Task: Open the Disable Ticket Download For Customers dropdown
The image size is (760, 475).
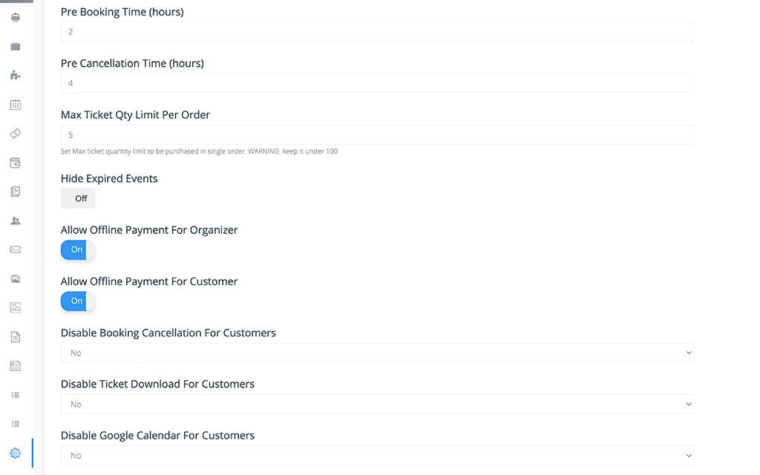Action: pyautogui.click(x=376, y=404)
